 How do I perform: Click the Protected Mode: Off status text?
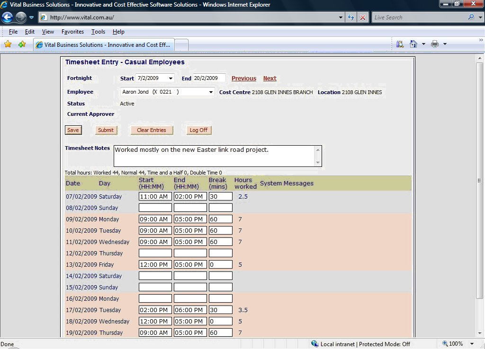click(385, 344)
